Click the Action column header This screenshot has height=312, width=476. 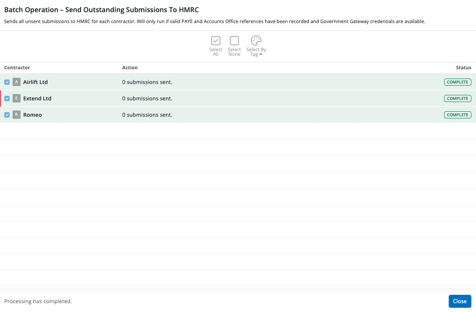coord(130,68)
